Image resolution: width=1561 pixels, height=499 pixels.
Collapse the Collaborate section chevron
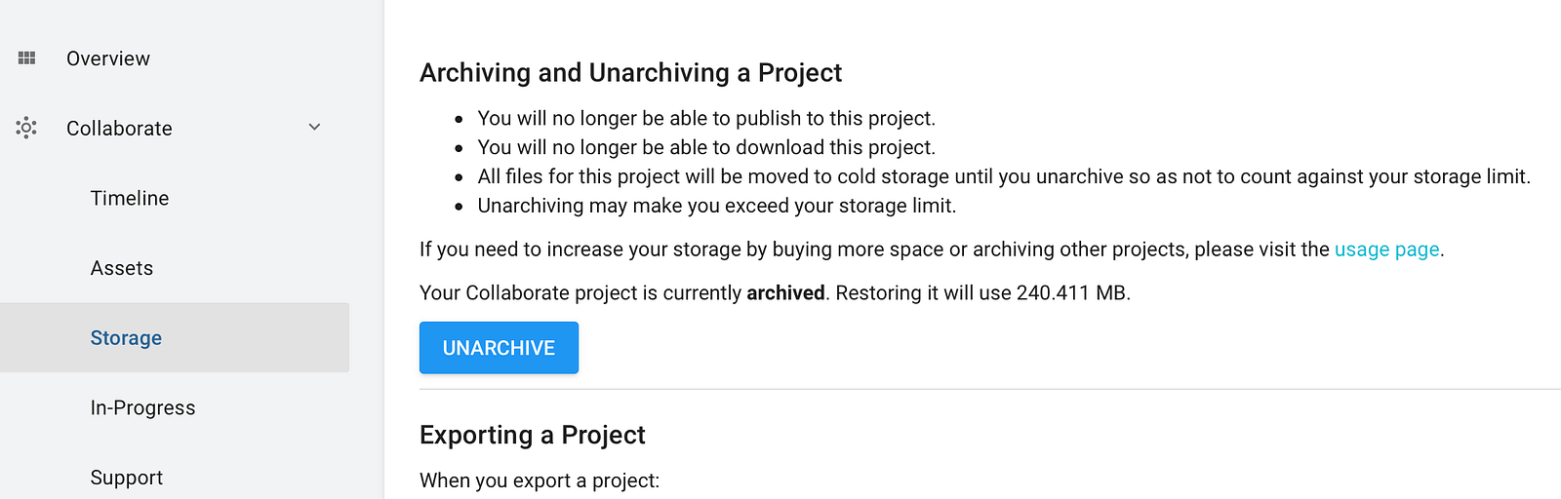coord(314,128)
